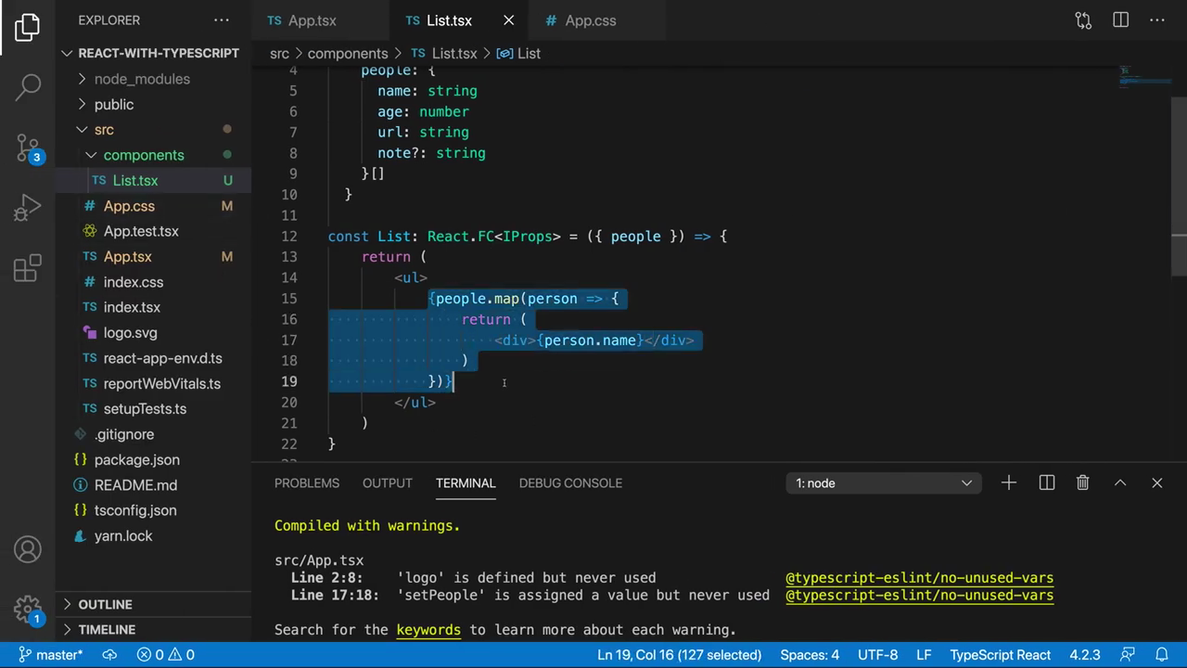
Task: Kill terminal with trash icon
Action: click(x=1082, y=482)
